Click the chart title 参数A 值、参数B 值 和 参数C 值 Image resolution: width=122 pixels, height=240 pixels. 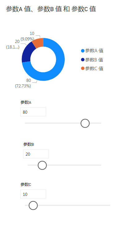(51, 9)
